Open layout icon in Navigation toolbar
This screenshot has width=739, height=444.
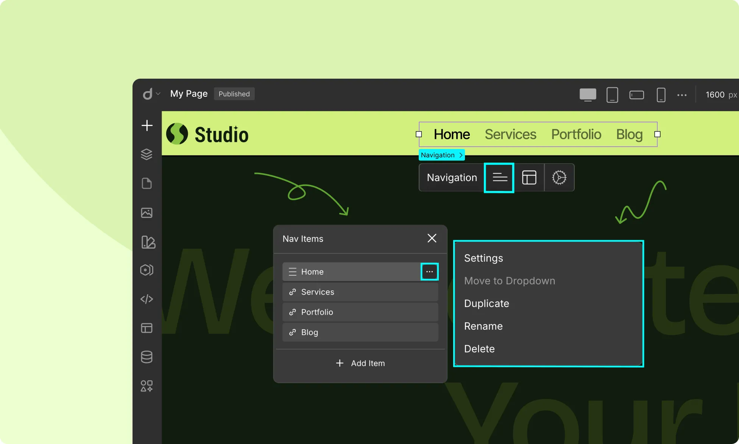(x=529, y=177)
